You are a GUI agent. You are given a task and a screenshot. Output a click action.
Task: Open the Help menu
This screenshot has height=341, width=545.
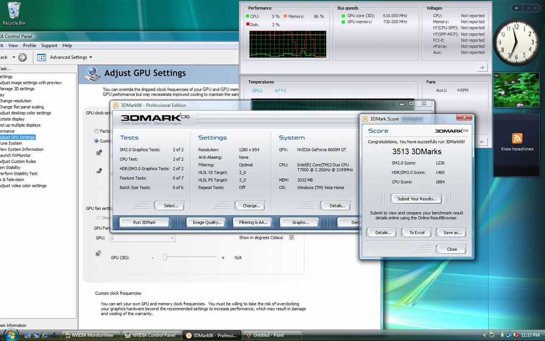tap(67, 46)
